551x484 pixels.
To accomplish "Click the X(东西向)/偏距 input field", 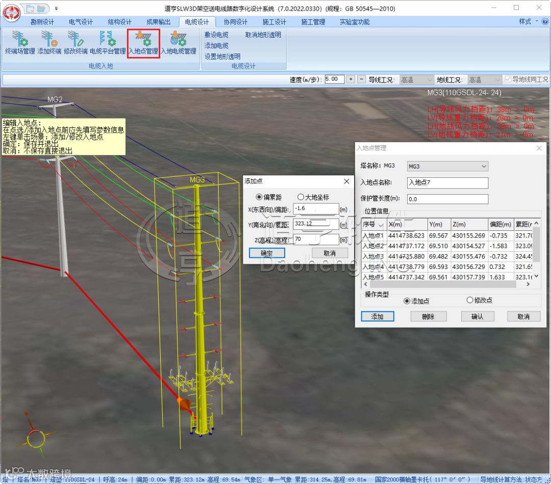I will click(x=316, y=209).
